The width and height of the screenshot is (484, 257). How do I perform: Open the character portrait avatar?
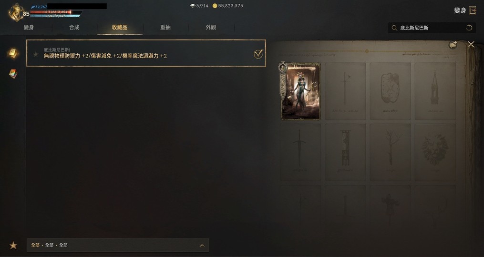coord(16,12)
